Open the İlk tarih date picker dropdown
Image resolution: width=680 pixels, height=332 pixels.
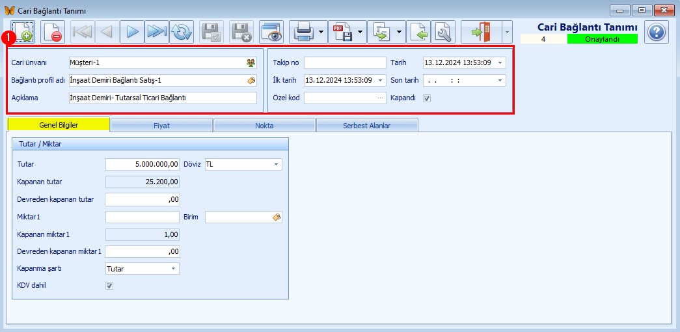(x=380, y=80)
